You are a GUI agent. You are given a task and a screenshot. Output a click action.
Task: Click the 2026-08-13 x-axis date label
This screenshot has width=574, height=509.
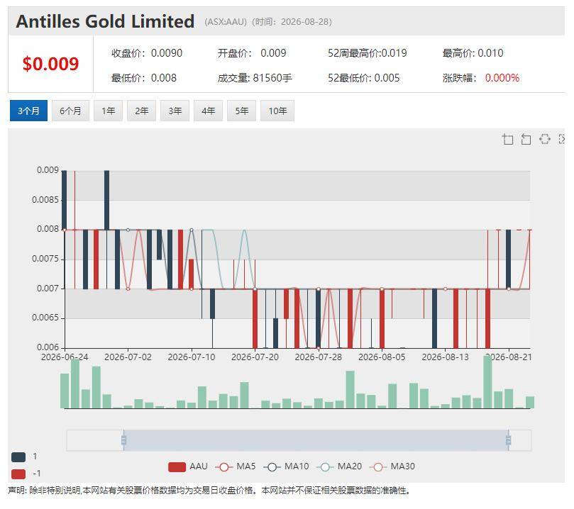[x=445, y=357]
